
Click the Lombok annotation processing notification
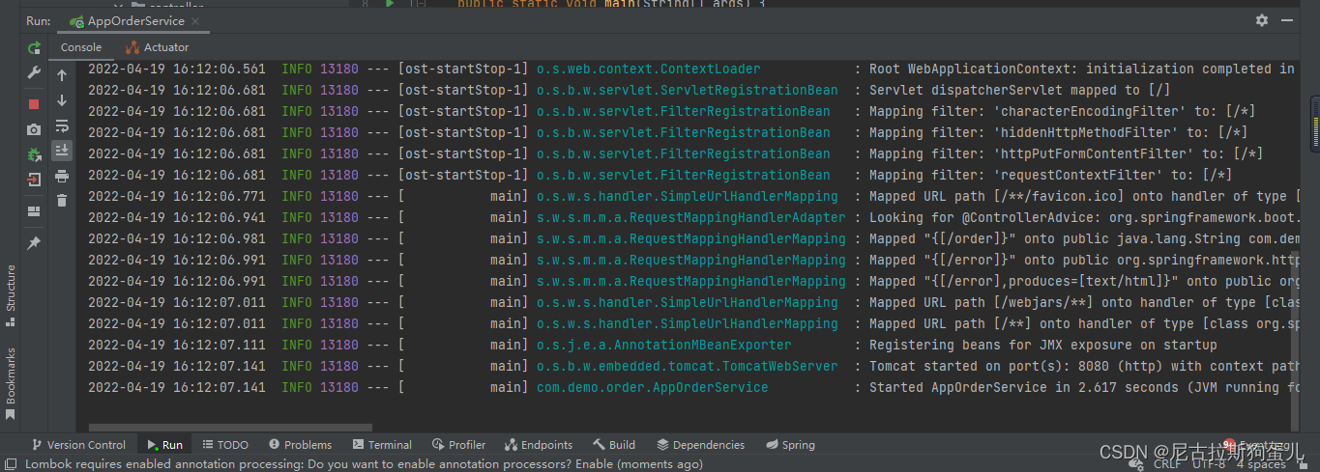(x=364, y=464)
